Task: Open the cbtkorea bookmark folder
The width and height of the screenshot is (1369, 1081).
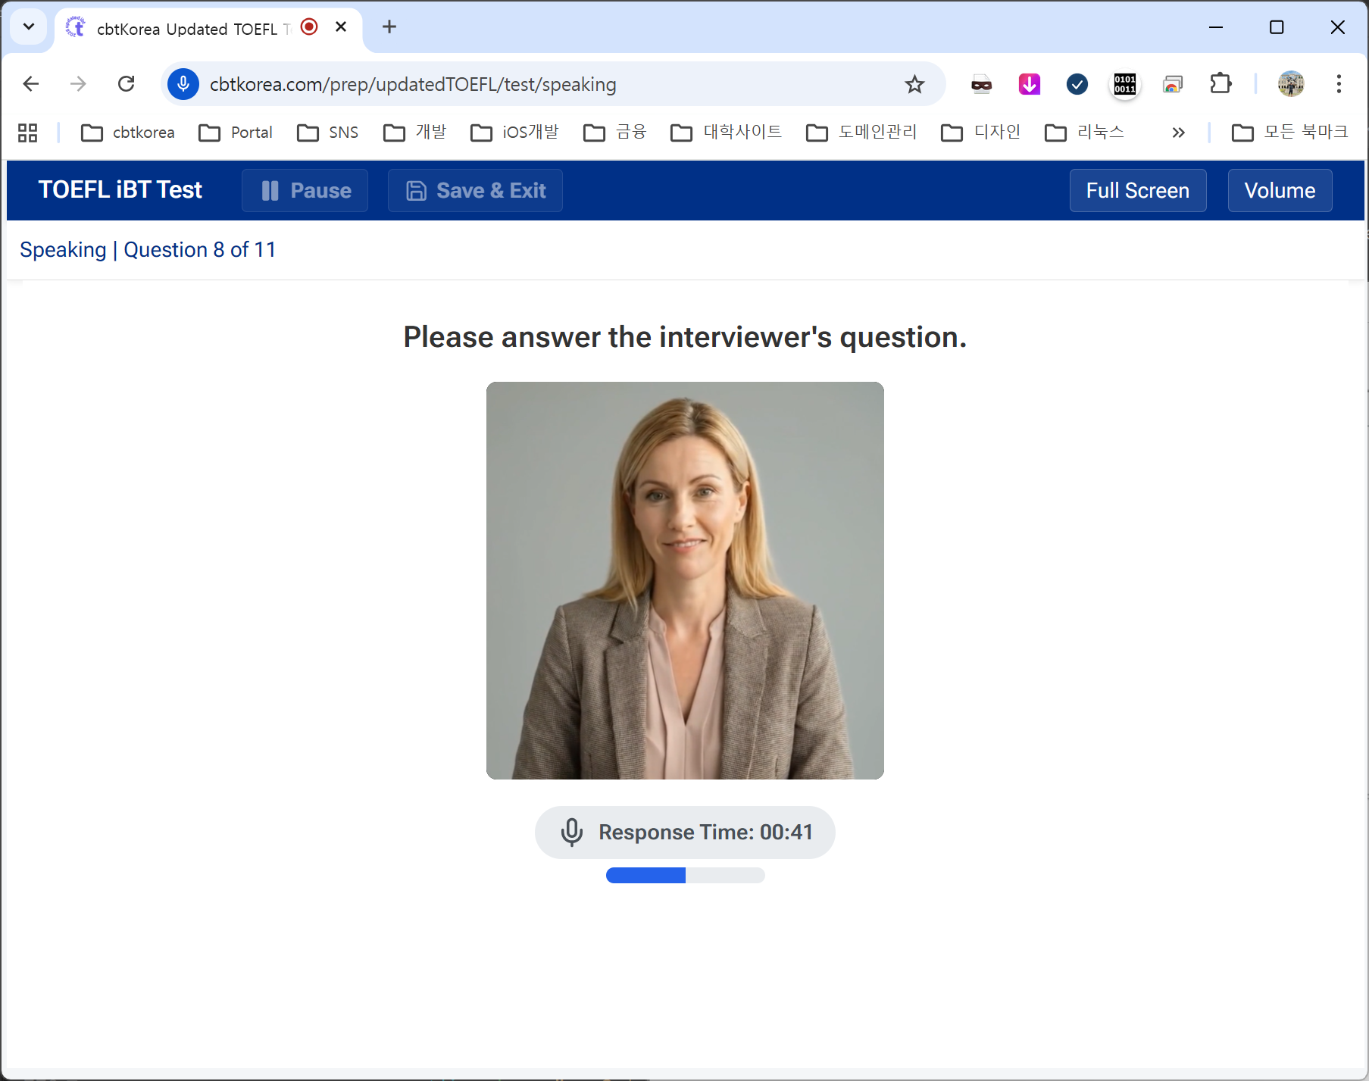Action: click(x=128, y=133)
